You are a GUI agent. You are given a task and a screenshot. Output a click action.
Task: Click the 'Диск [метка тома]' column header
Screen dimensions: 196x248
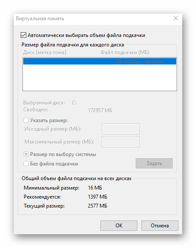click(45, 52)
